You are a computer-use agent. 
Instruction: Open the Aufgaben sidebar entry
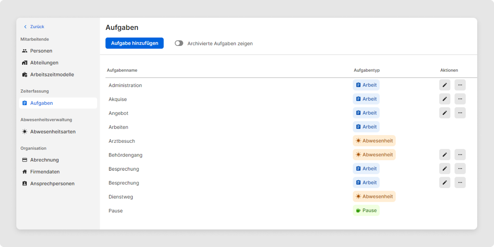pos(58,103)
